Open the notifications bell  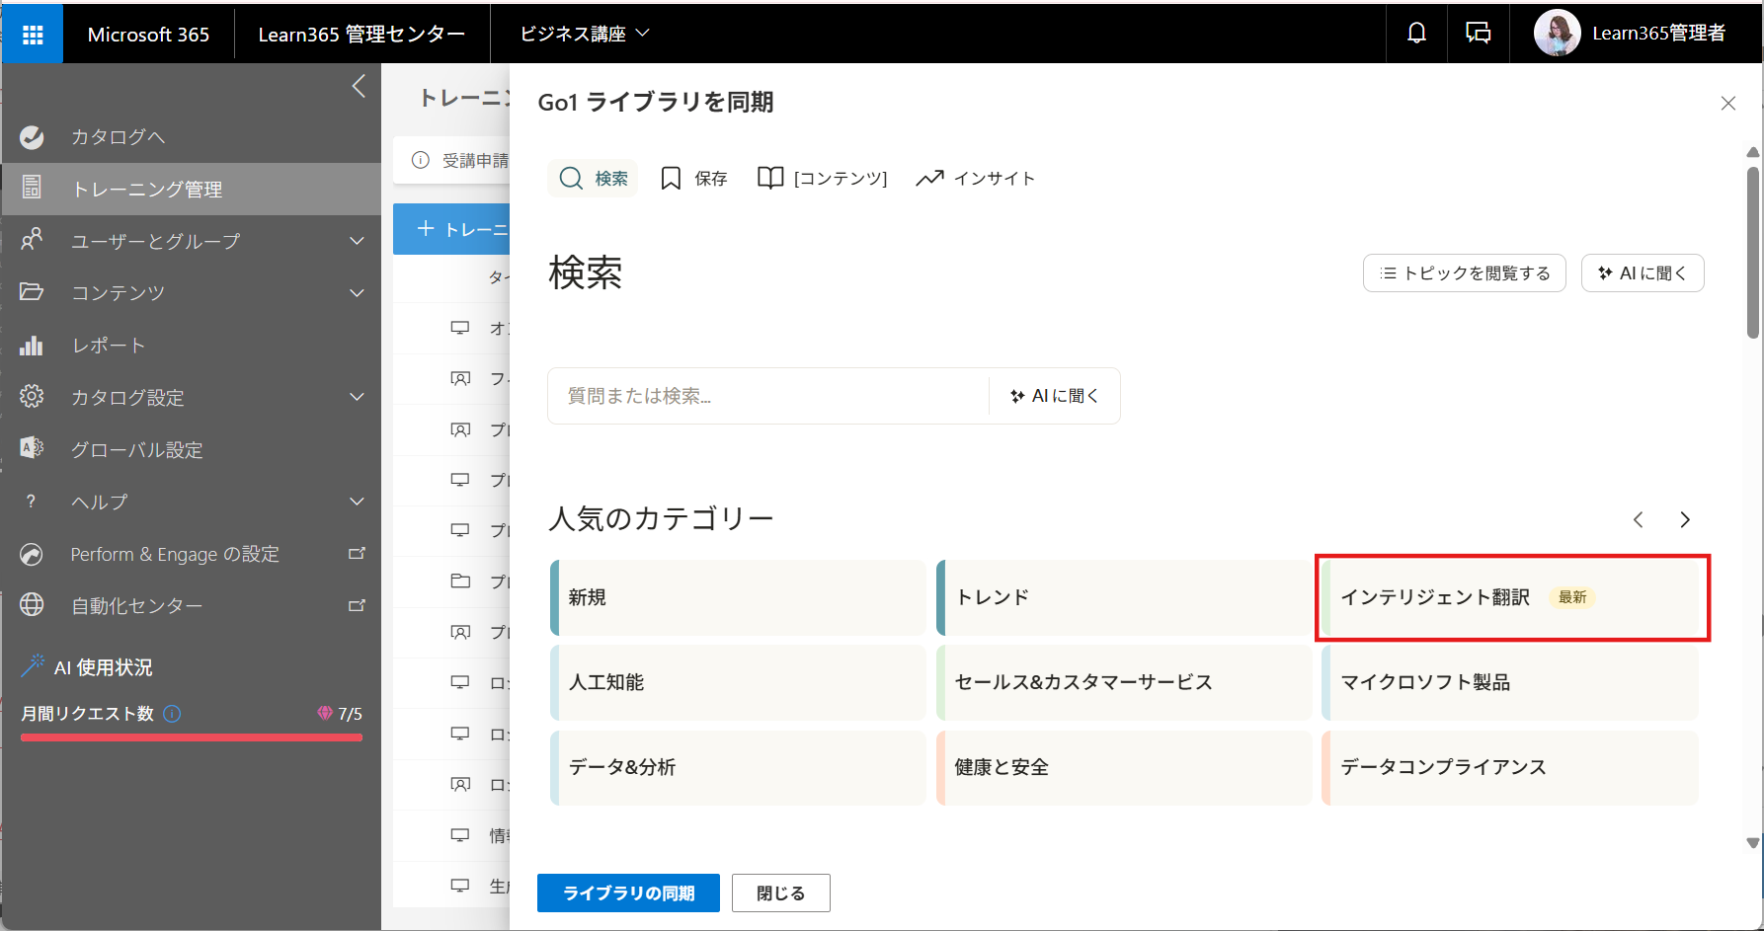click(1416, 34)
